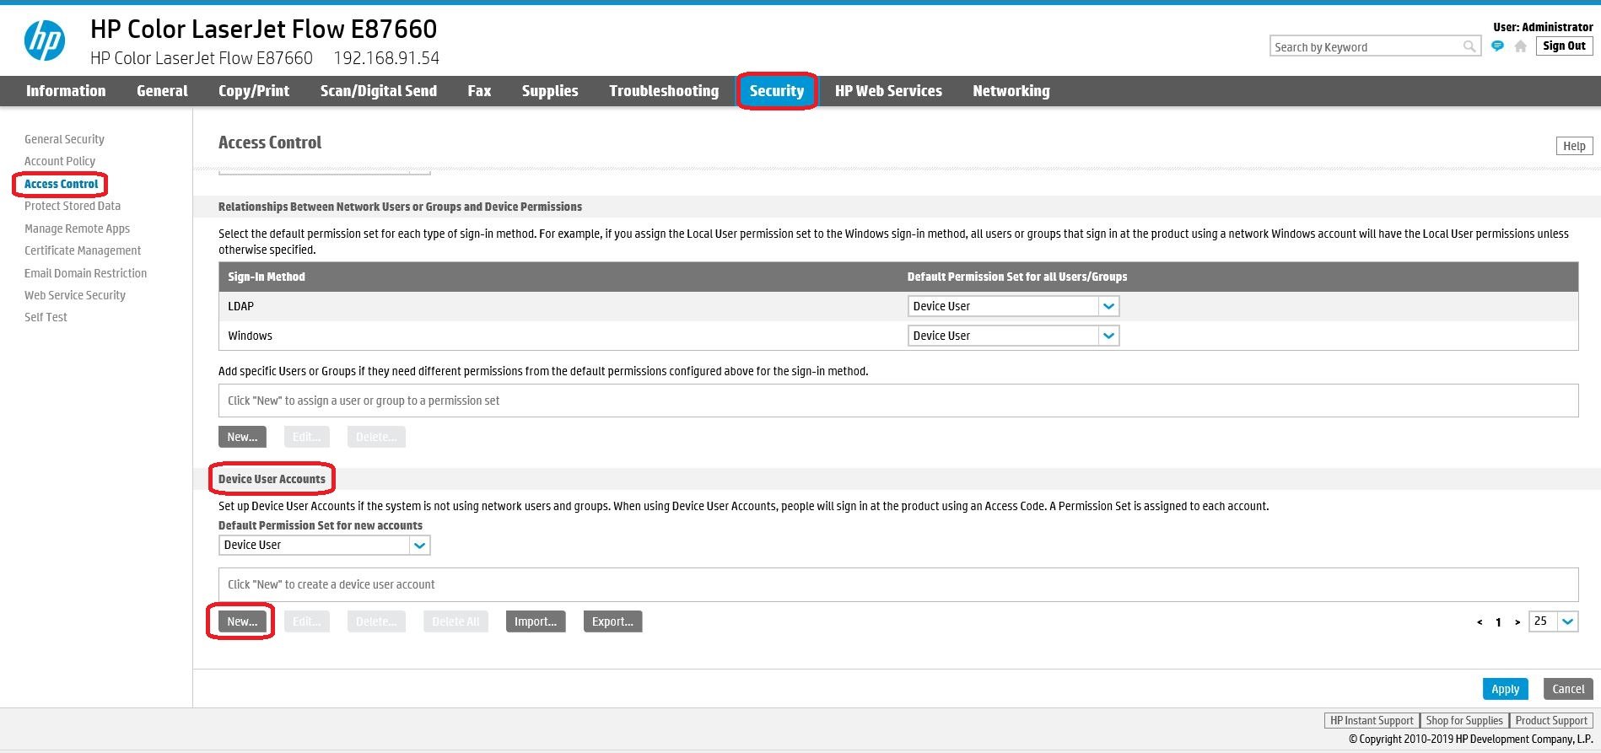Switch to Scan/Digital Send tab
This screenshot has width=1601, height=753.
pyautogui.click(x=379, y=91)
